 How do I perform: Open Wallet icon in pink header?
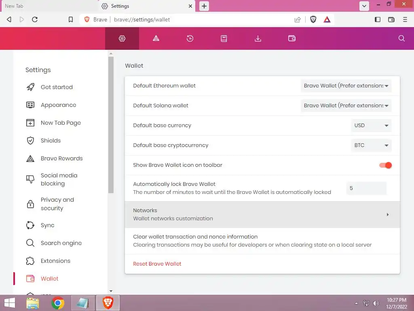[292, 38]
